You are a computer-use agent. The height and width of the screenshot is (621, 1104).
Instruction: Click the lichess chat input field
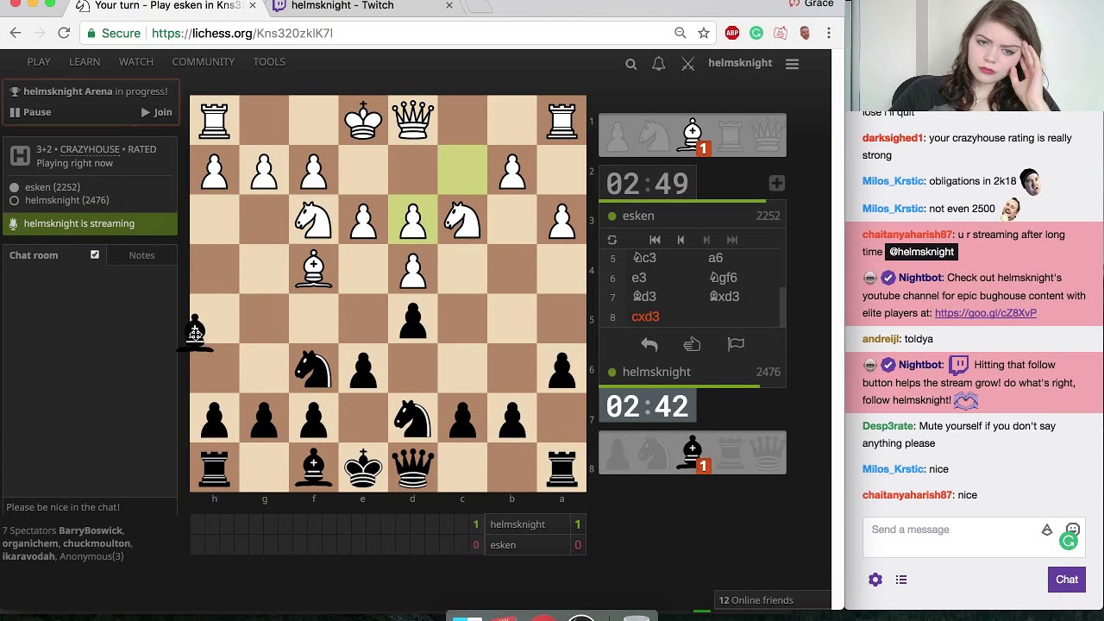(x=90, y=507)
